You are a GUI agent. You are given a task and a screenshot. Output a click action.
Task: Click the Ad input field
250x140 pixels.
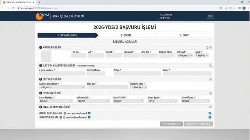pyautogui.click(x=96, y=56)
